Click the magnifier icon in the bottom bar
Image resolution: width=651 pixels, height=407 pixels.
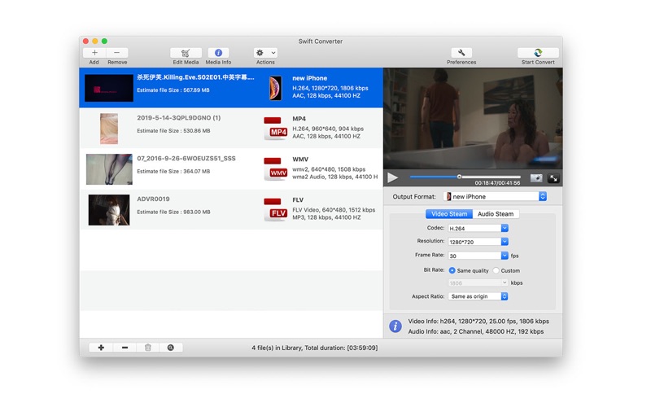tap(171, 348)
